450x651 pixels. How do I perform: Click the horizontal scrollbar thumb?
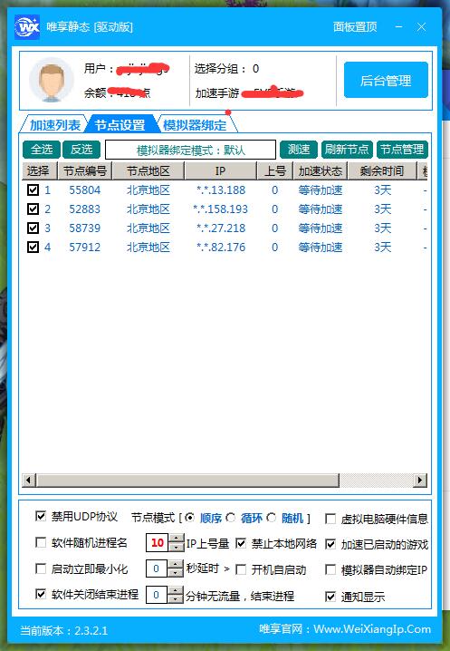[187, 480]
